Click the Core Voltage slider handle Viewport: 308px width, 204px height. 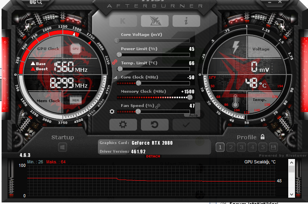(x=117, y=41)
